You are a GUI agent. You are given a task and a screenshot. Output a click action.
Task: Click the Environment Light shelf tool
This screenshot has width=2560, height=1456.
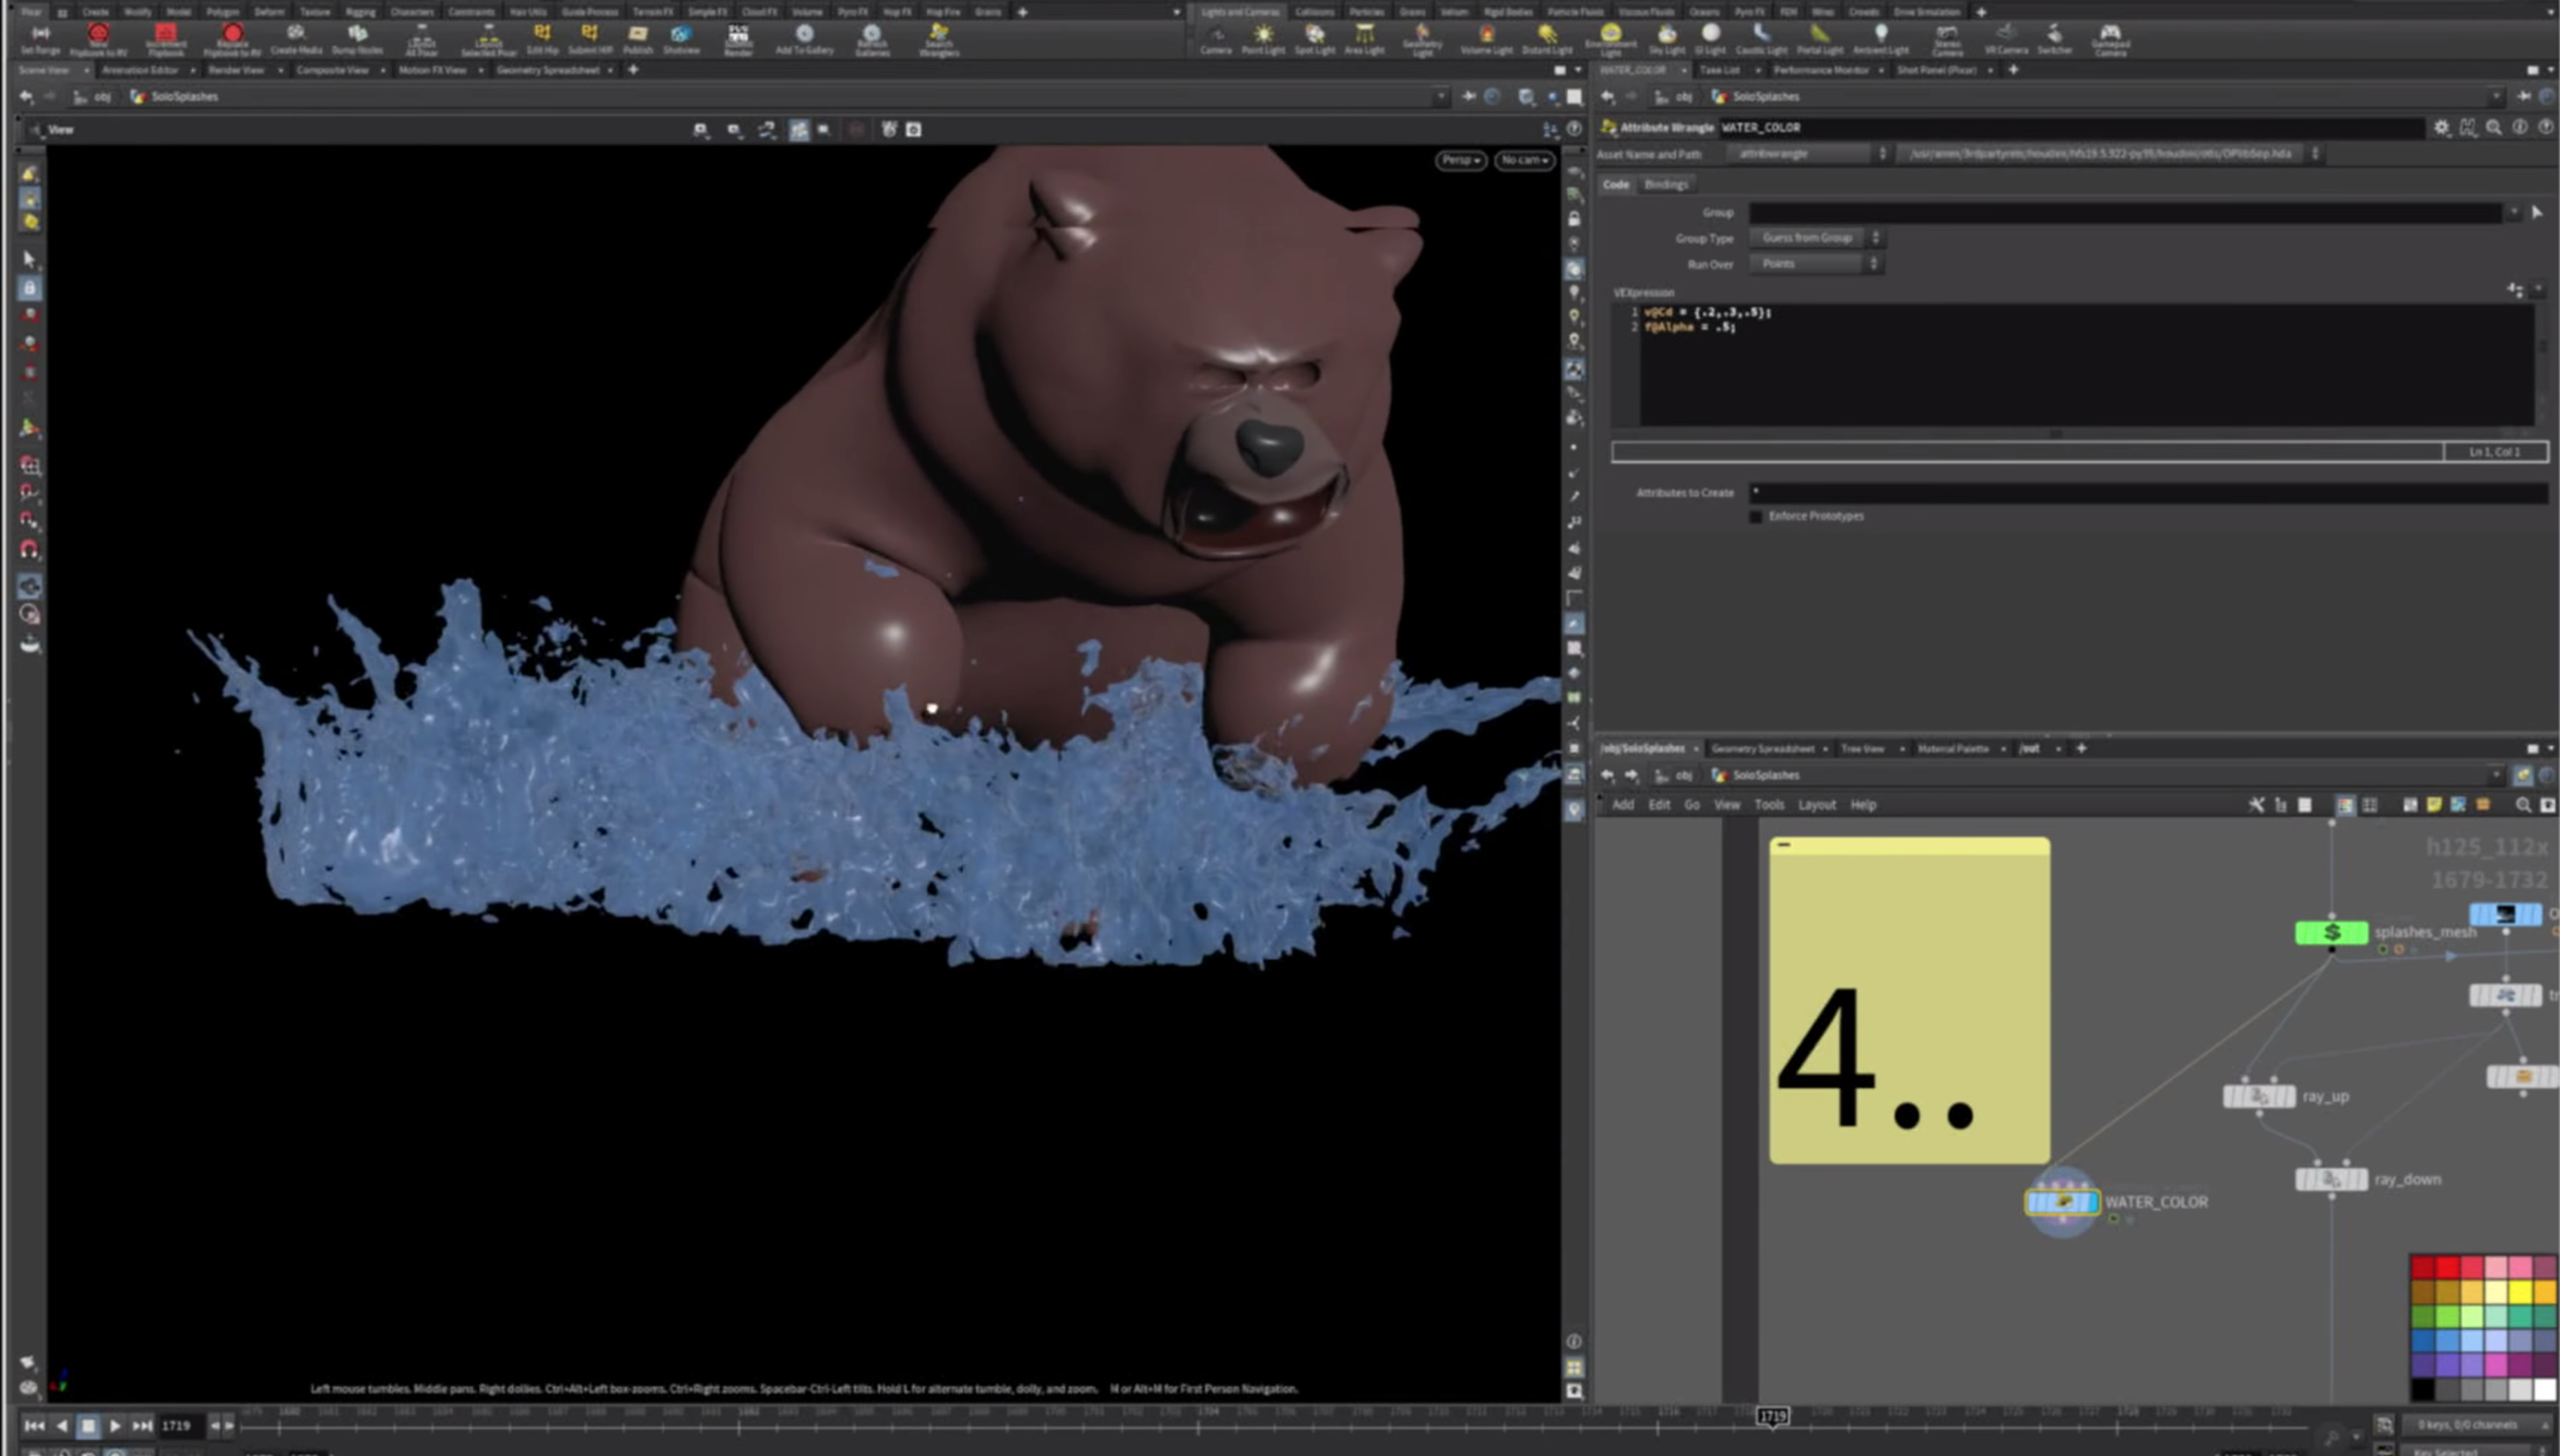pyautogui.click(x=1611, y=39)
